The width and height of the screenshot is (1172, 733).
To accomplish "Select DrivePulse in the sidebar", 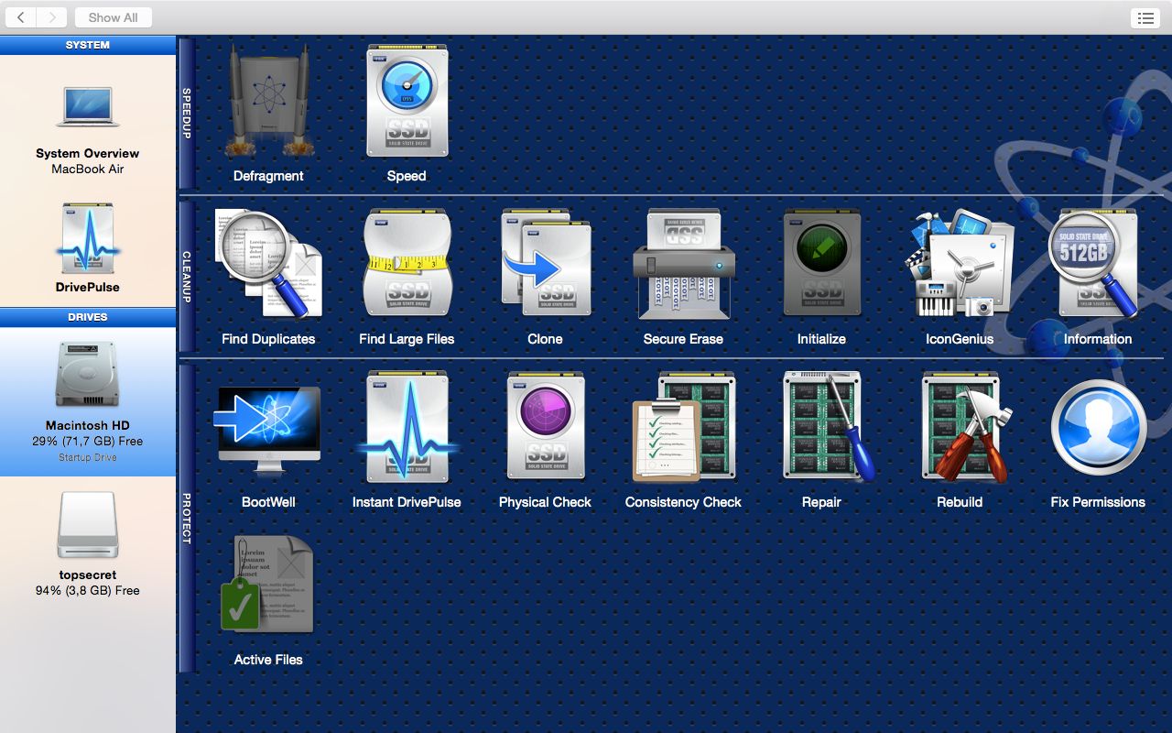I will click(88, 247).
